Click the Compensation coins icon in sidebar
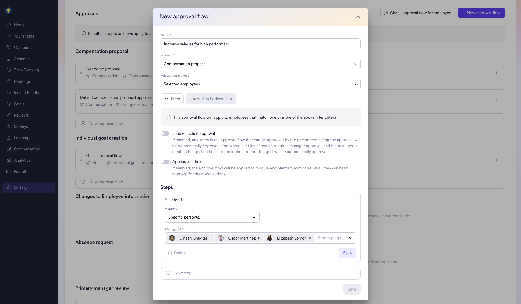The width and height of the screenshot is (521, 304). (9, 149)
